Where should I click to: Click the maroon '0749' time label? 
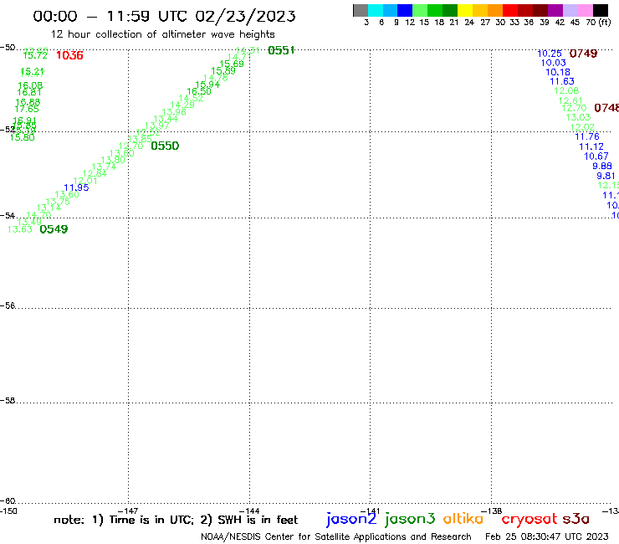coord(583,54)
